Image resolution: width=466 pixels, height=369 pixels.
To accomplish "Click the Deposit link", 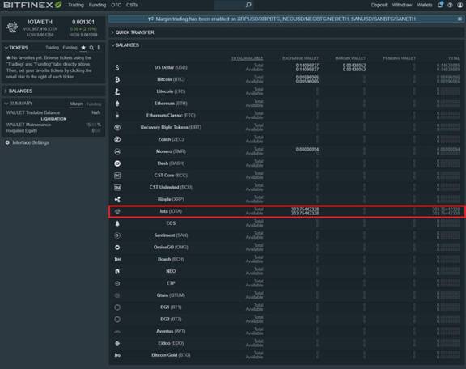I will pos(379,5).
